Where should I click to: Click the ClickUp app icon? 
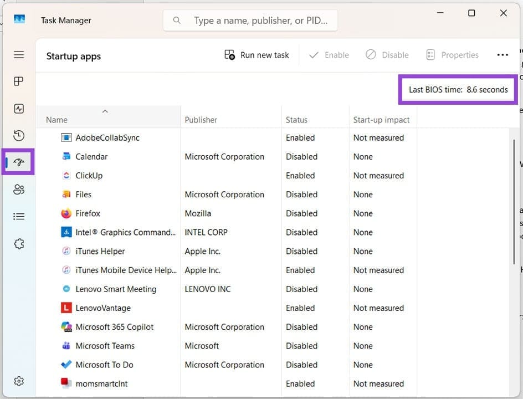click(66, 175)
